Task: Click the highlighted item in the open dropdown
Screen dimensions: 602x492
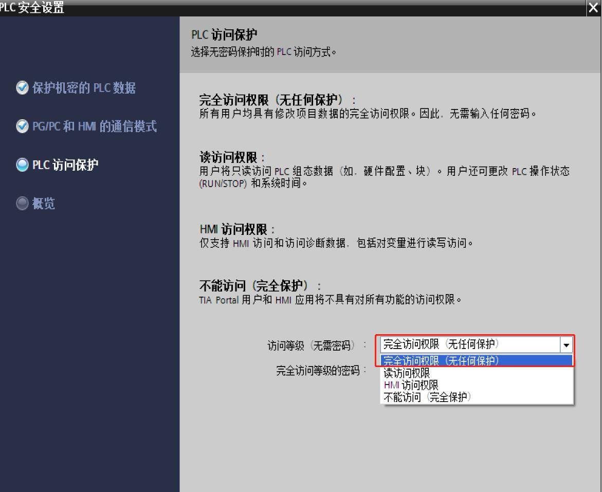Action: pyautogui.click(x=440, y=361)
